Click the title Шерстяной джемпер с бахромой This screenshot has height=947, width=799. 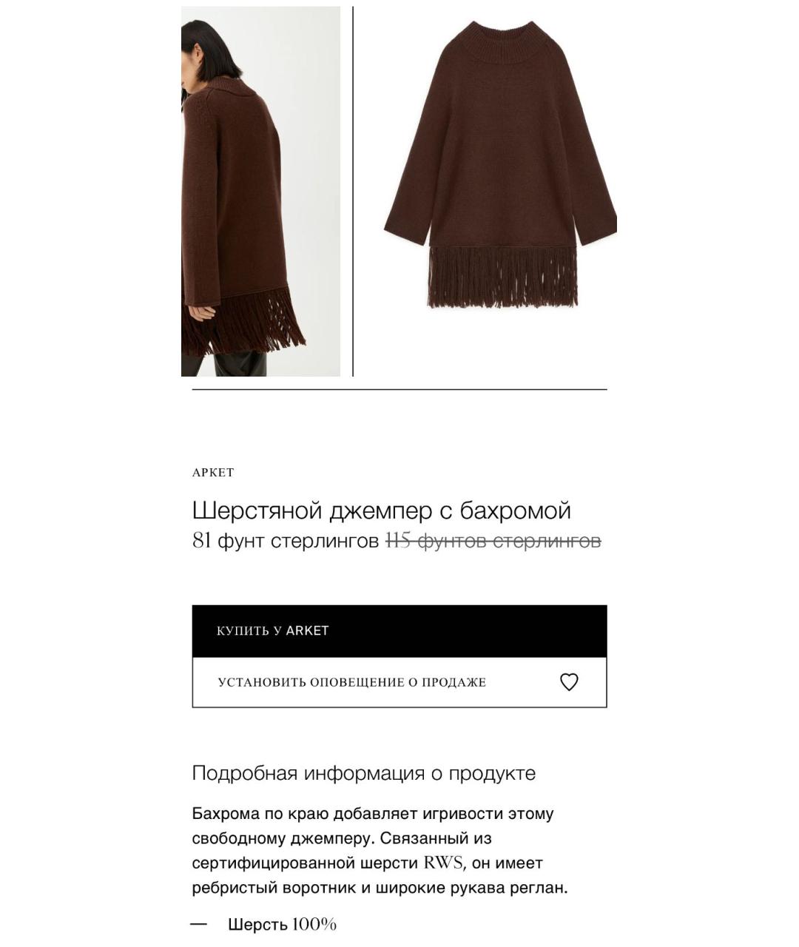coord(382,510)
